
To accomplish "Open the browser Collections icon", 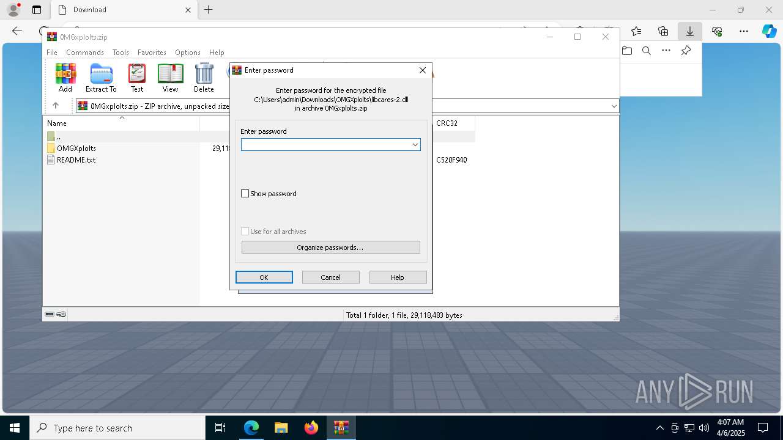I will [x=663, y=31].
